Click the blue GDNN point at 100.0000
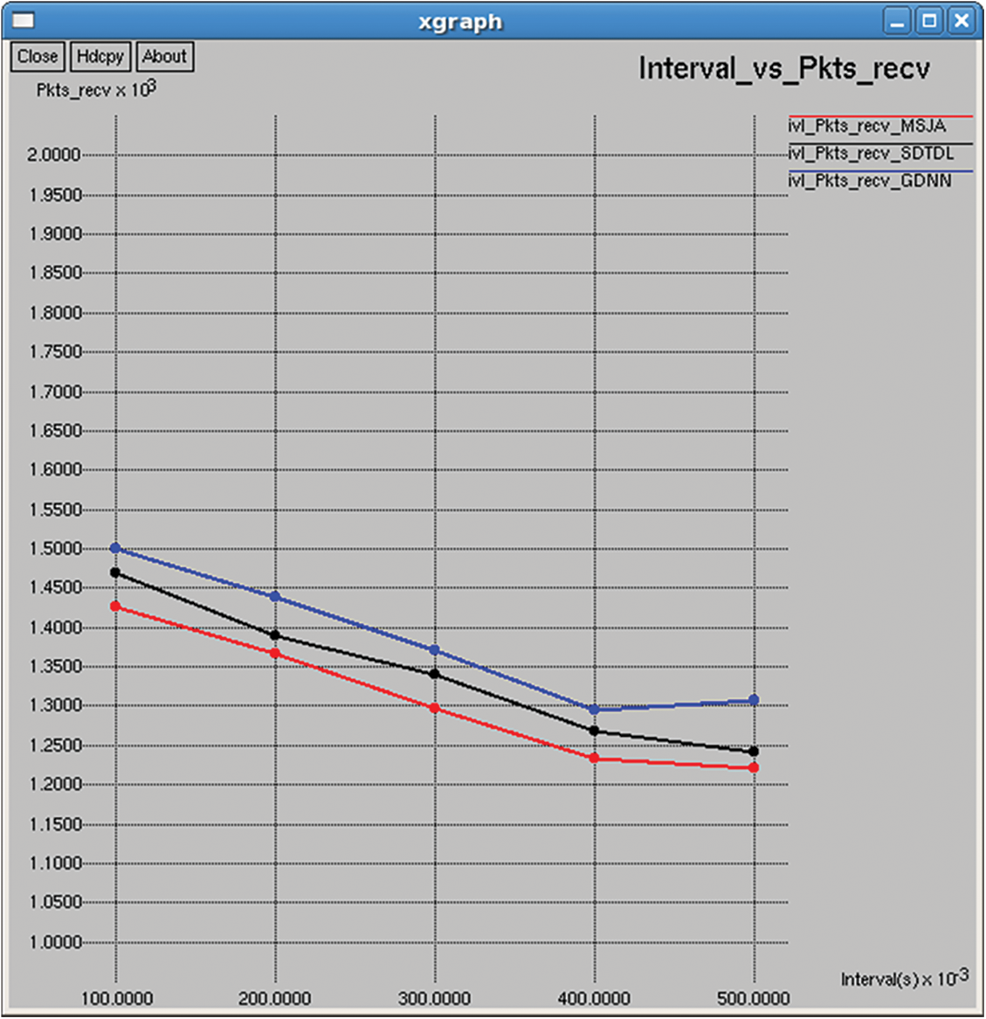The width and height of the screenshot is (986, 1019). point(115,548)
